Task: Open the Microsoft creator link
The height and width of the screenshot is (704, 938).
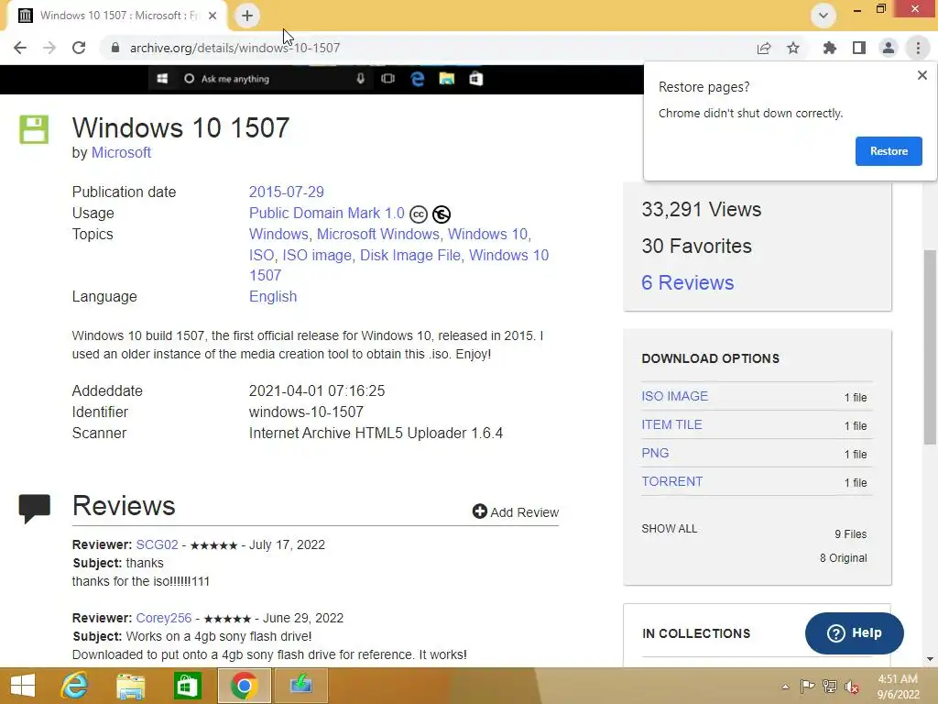Action: (121, 153)
